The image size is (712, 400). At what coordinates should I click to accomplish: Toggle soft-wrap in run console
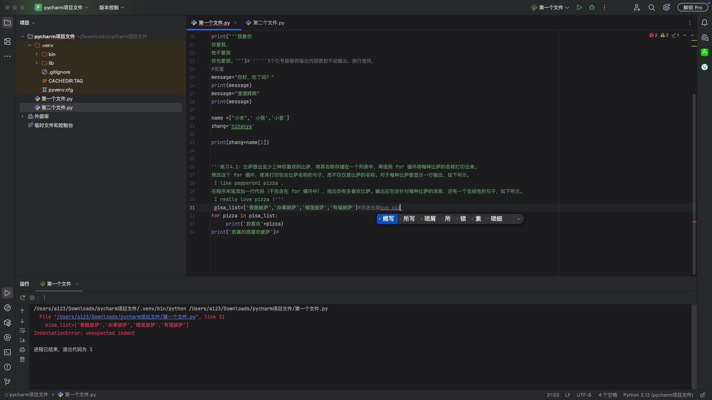click(x=22, y=331)
